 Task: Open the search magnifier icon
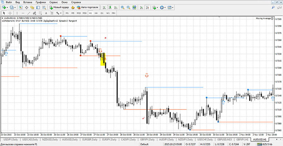273,7
